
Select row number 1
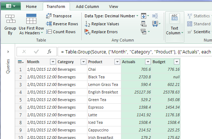(x=21, y=70)
